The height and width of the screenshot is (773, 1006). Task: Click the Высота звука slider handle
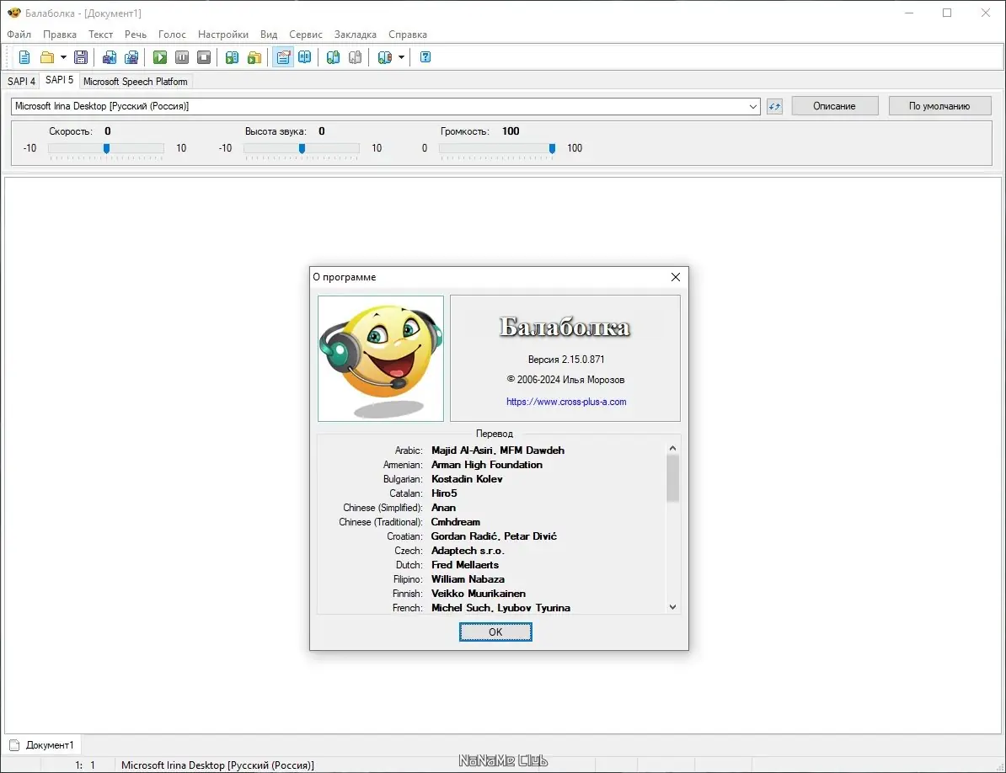pos(302,149)
